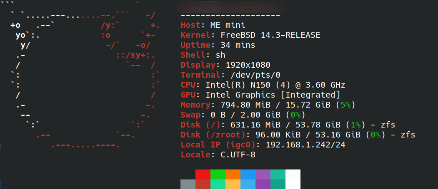The height and width of the screenshot is (189, 438).
Task: Click the Host label text
Action: pos(190,25)
